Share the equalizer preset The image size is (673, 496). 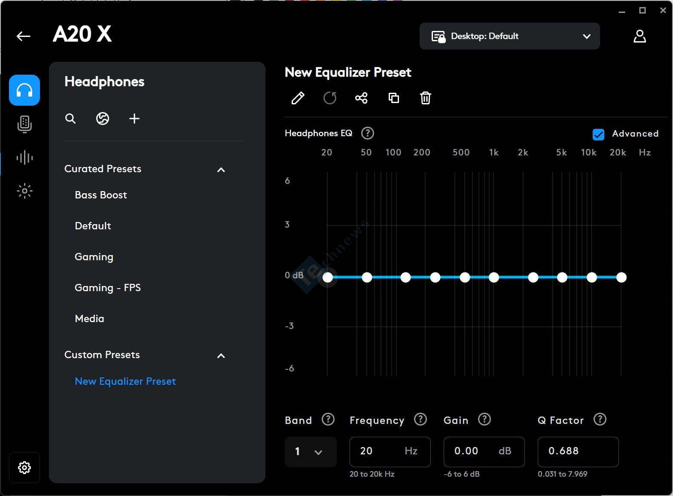[x=361, y=98]
